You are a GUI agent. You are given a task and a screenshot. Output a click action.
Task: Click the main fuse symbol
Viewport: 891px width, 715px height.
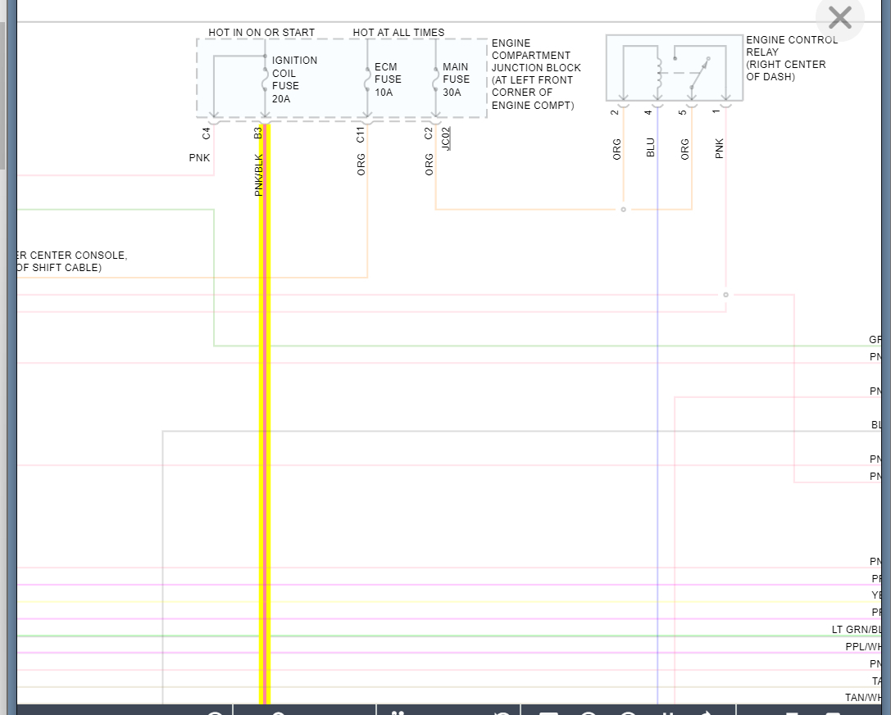pyautogui.click(x=436, y=79)
